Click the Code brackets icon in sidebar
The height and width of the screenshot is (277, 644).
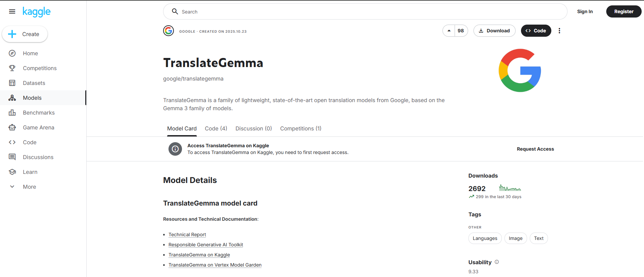point(12,142)
